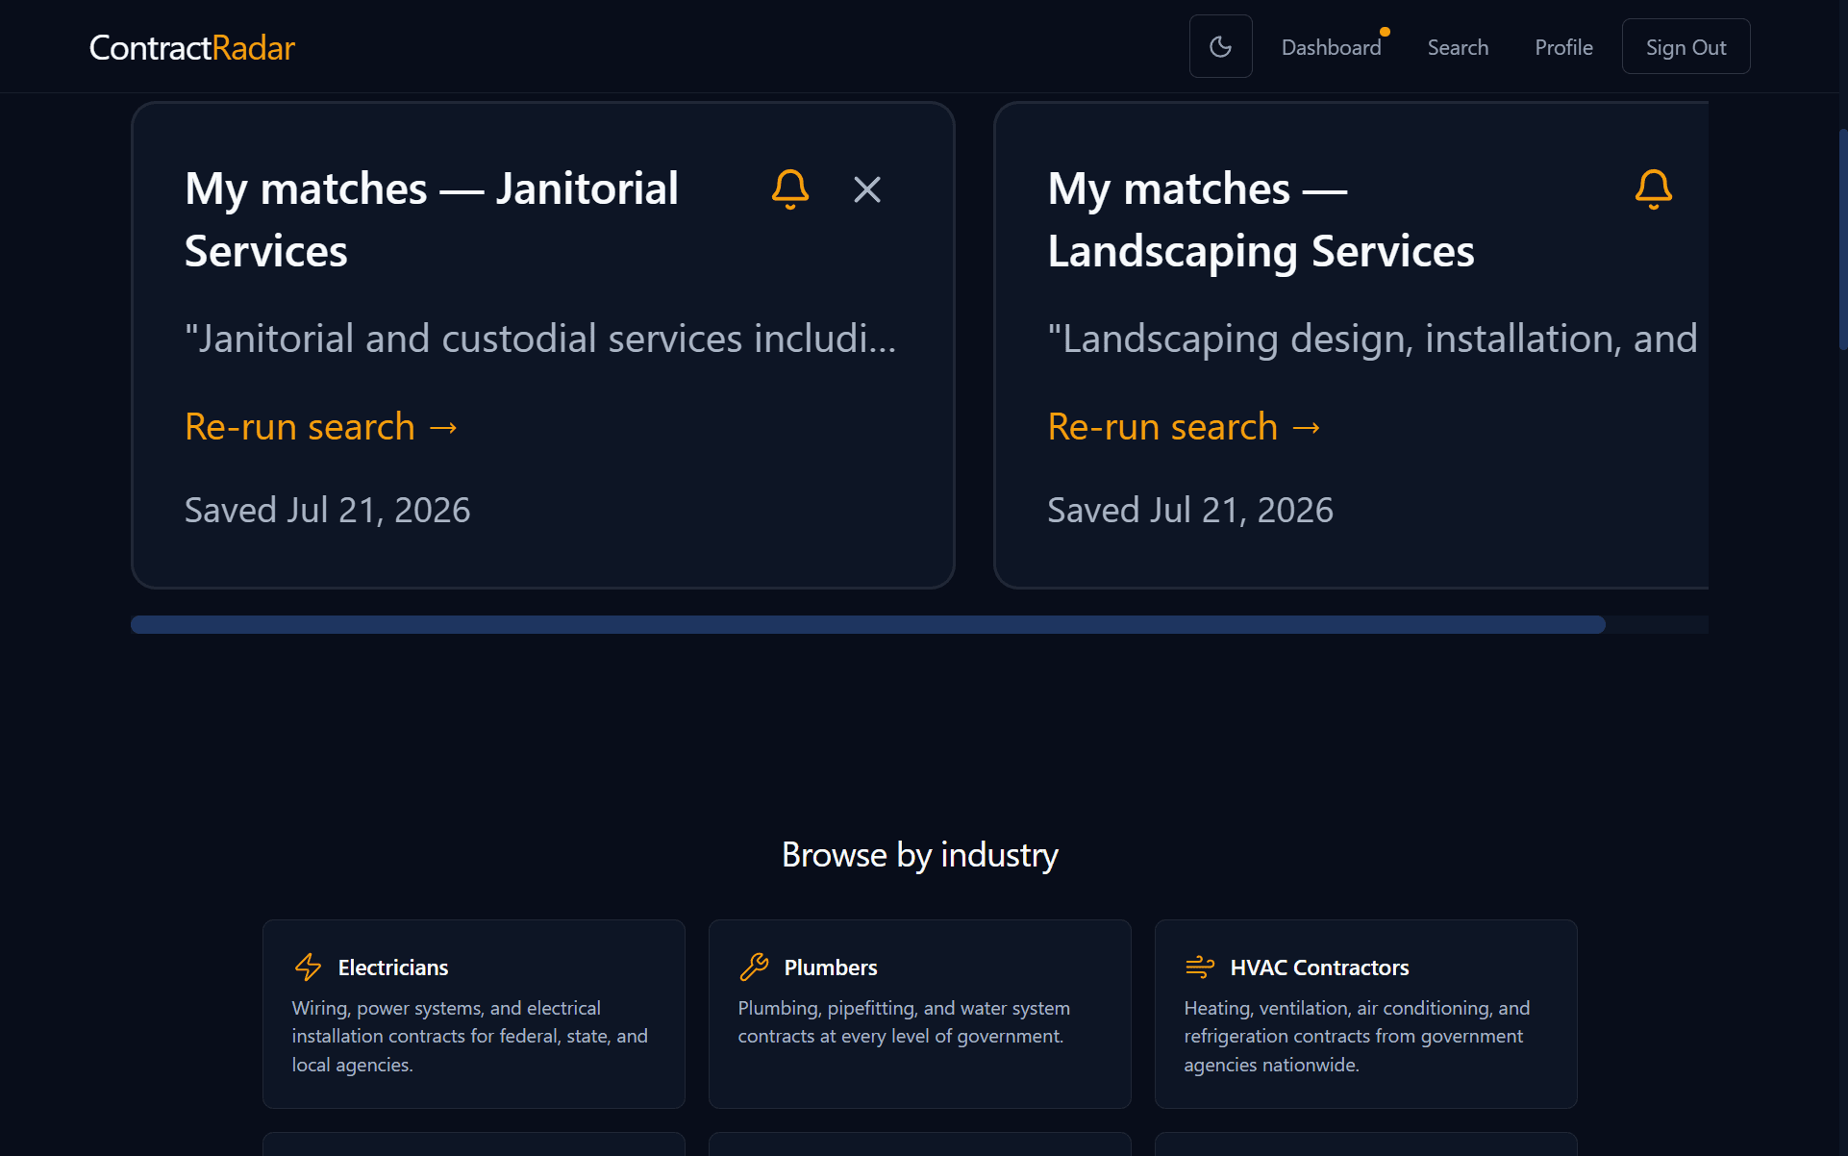
Task: Open the Electricians industry card
Action: coord(473,1014)
